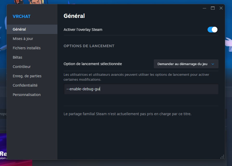Click the launch options text field

click(141, 89)
